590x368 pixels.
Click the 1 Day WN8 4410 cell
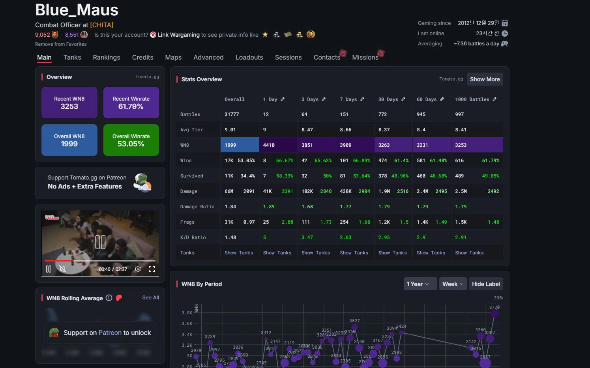[278, 145]
